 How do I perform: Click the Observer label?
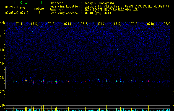(56, 3)
